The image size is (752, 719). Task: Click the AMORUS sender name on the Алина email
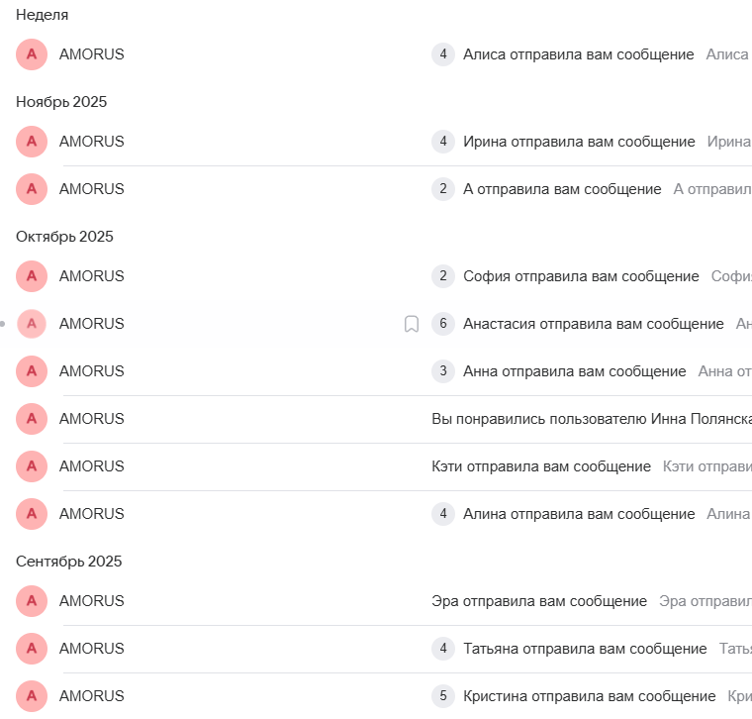[x=92, y=514]
